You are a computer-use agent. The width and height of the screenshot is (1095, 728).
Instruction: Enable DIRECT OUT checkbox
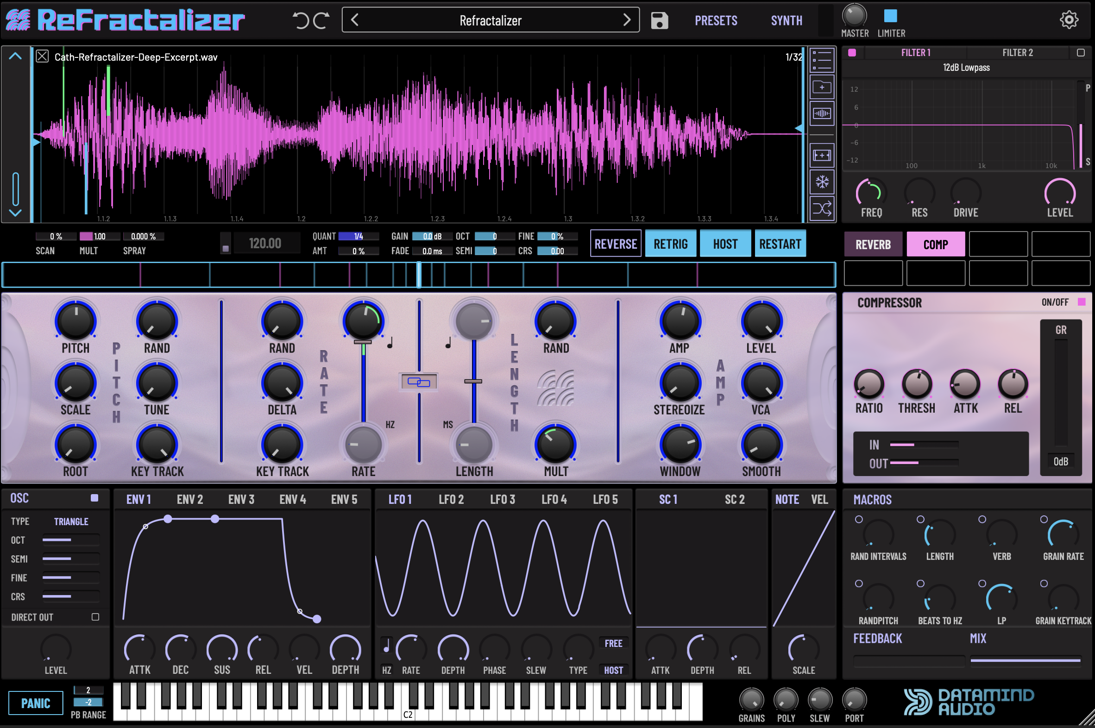(95, 617)
